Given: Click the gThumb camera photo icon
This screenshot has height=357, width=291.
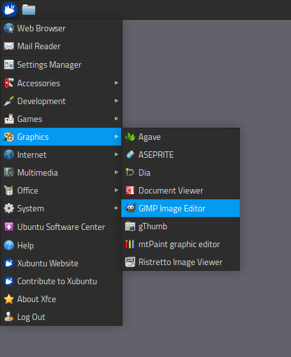Looking at the screenshot, I should pos(130,226).
